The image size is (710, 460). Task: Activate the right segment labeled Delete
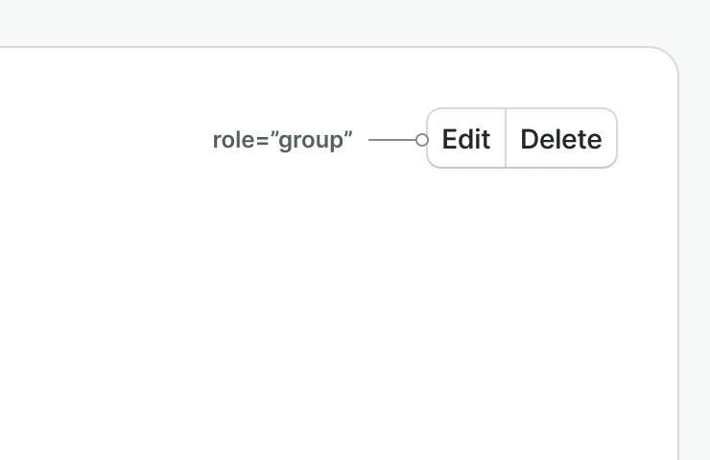click(x=561, y=138)
